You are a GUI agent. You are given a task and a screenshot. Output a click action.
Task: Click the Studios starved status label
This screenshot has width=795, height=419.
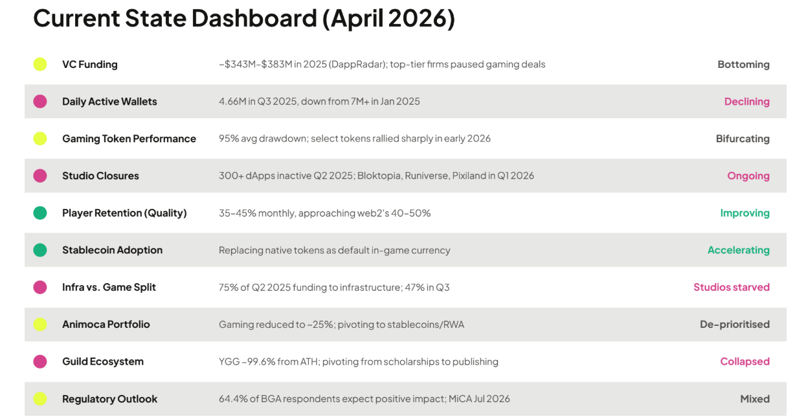tap(731, 287)
